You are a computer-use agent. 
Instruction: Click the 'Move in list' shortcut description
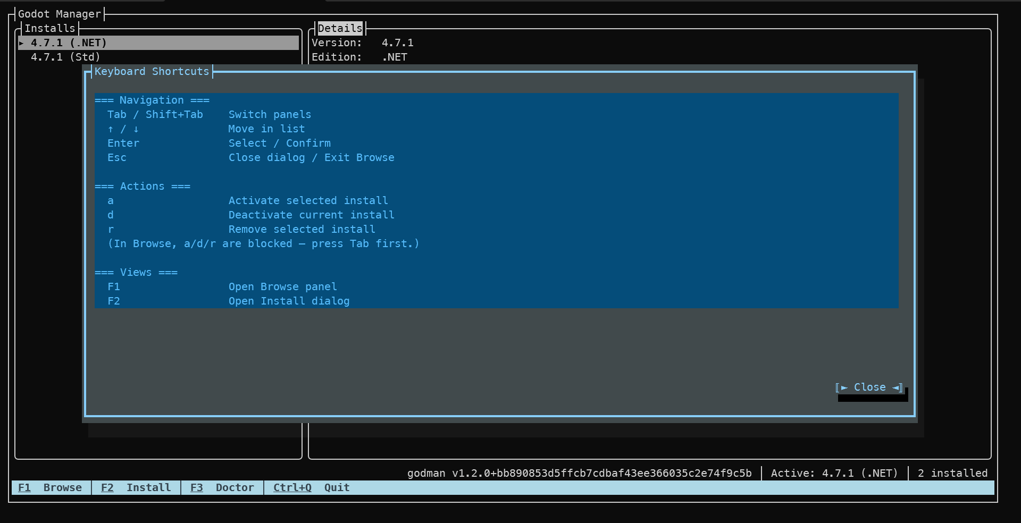coord(266,129)
